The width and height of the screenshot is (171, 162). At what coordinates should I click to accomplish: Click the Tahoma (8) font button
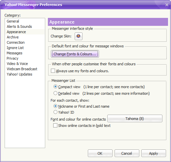point(135,119)
